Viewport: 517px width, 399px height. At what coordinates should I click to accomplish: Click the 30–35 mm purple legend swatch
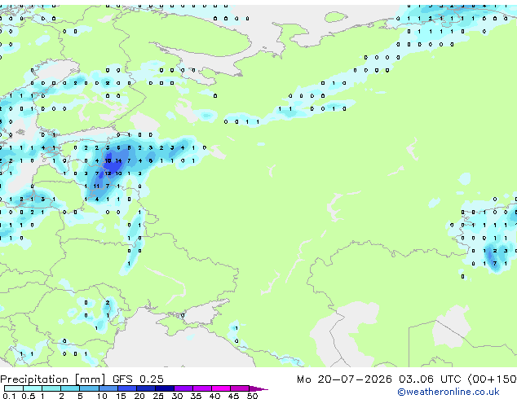coord(183,388)
